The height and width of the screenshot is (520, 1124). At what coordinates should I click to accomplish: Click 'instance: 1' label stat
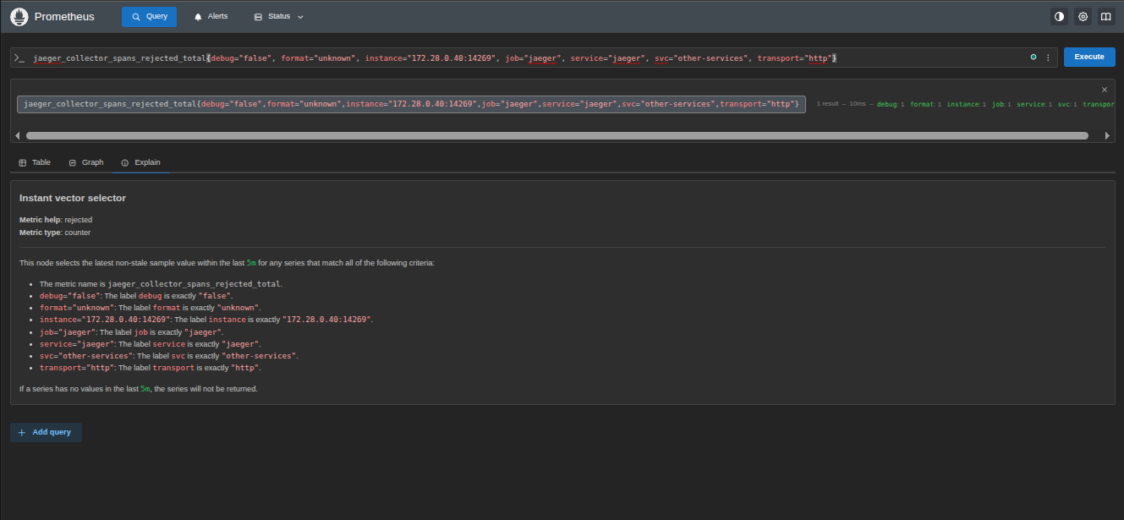coord(967,104)
